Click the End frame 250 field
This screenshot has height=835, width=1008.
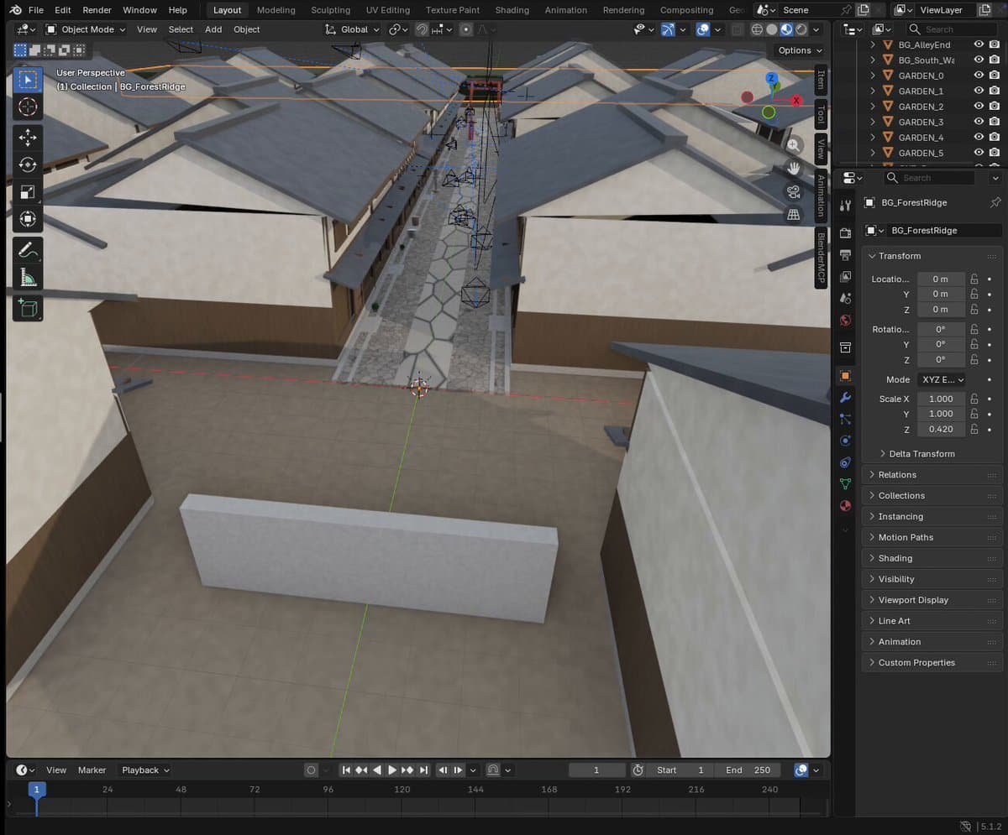[748, 770]
